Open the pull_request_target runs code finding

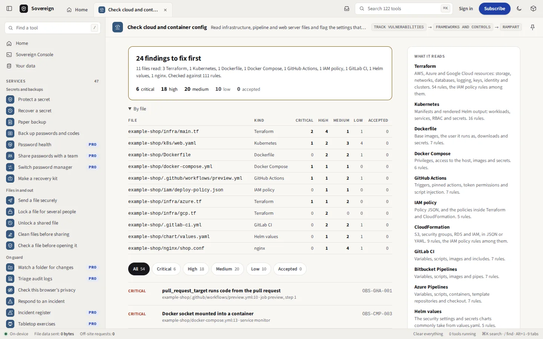tap(260, 294)
